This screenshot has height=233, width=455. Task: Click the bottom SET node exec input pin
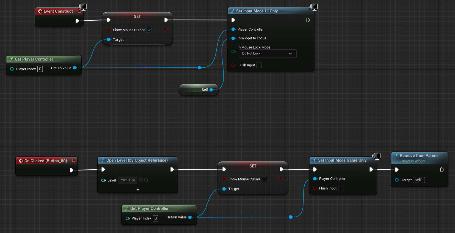pyautogui.click(x=224, y=169)
